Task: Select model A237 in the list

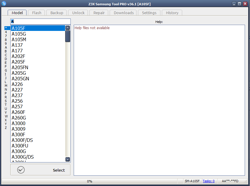Action: tap(38, 95)
